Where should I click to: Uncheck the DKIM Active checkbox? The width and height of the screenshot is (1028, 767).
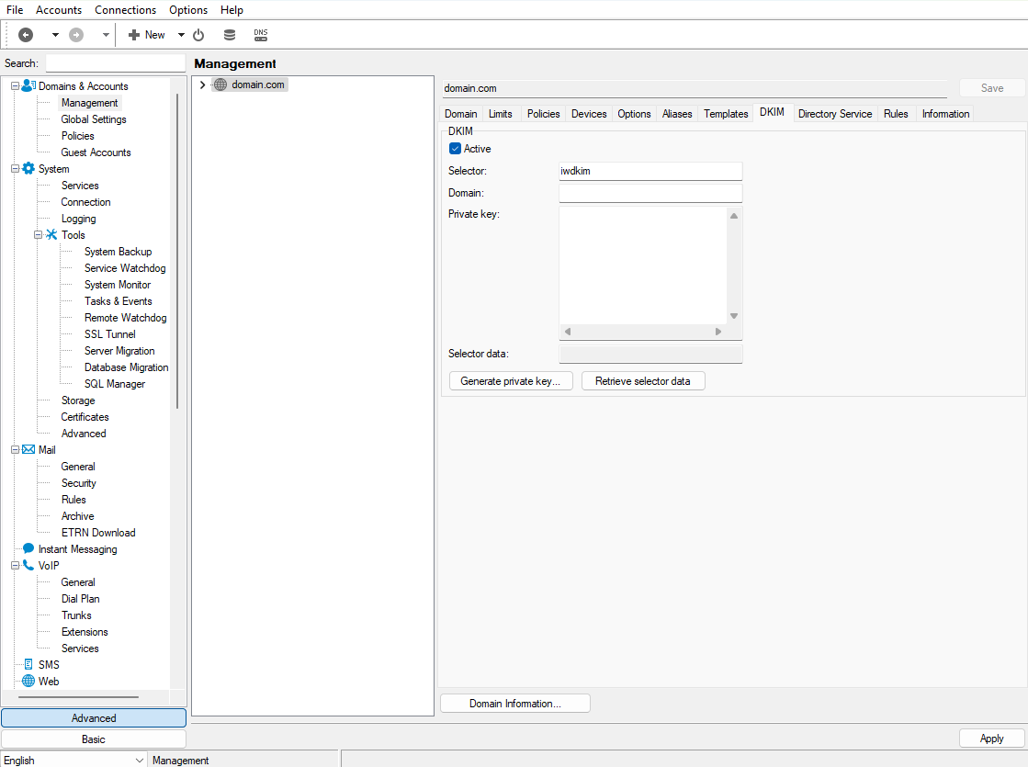(455, 149)
